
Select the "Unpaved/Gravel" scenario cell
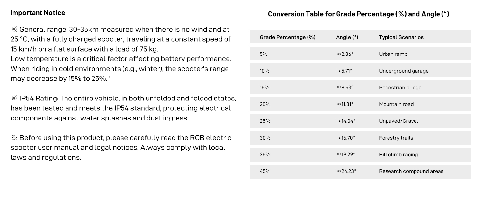pyautogui.click(x=398, y=121)
